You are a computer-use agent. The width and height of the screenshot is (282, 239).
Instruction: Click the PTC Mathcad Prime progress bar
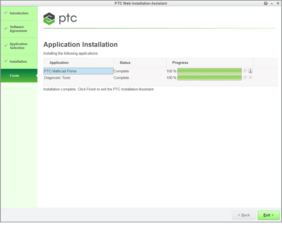point(209,71)
